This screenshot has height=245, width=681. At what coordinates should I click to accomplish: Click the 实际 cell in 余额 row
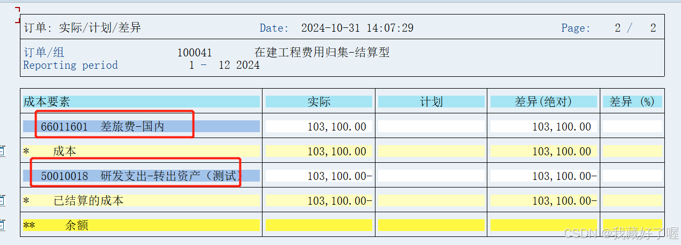pos(319,225)
